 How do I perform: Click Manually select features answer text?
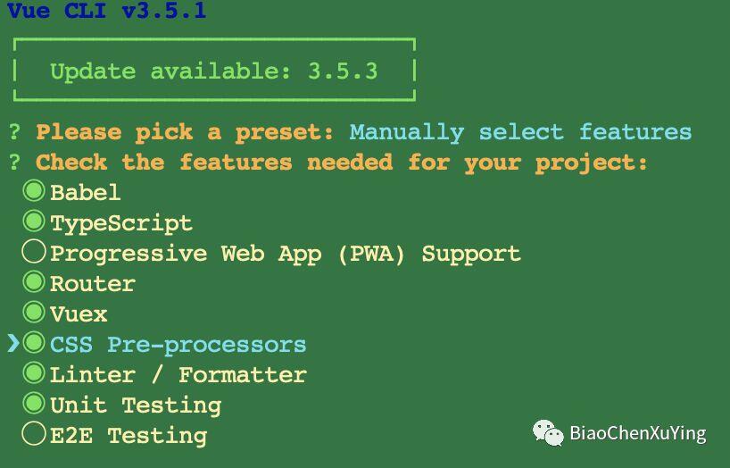[520, 132]
